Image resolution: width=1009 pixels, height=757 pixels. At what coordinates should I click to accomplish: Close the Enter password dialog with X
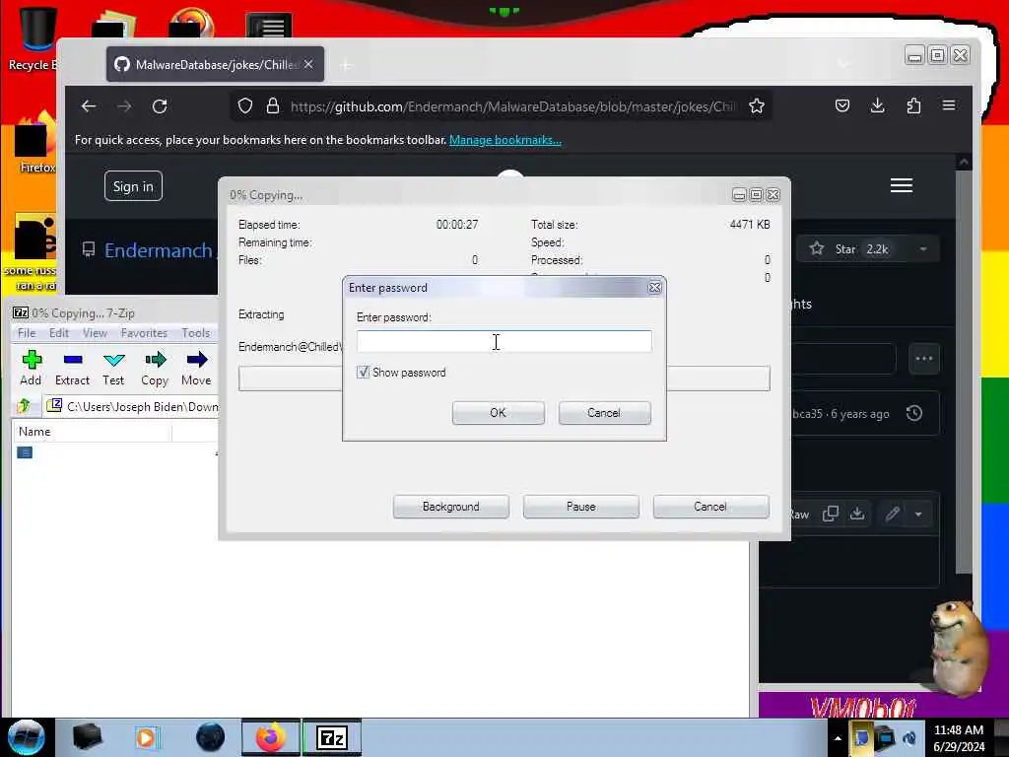[654, 288]
